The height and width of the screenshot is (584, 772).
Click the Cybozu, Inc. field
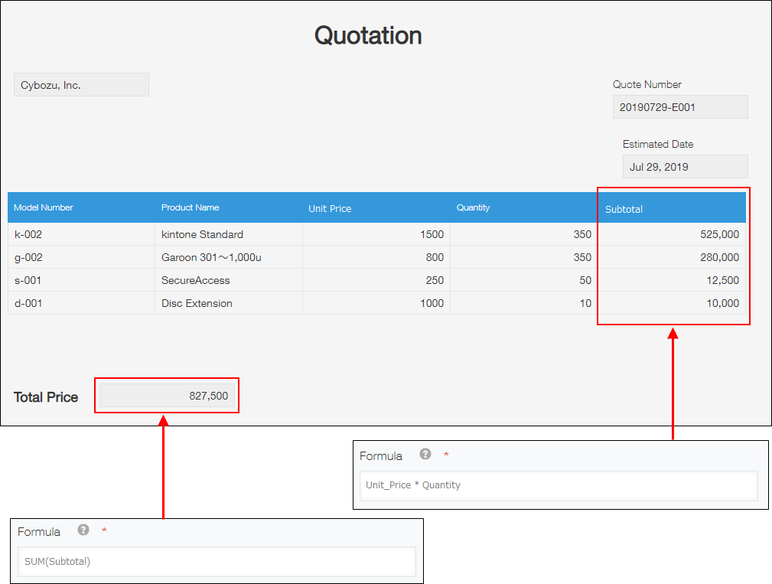(80, 84)
